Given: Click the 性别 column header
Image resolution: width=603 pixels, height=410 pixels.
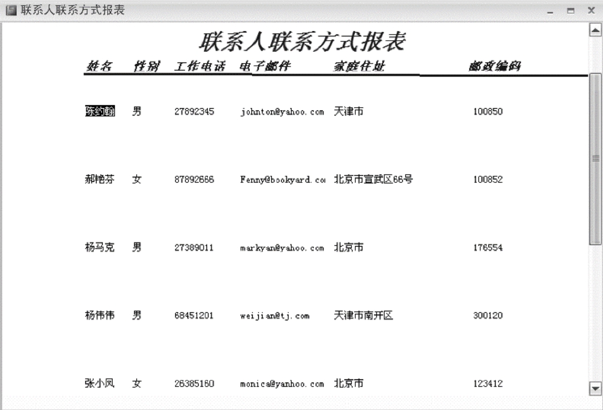Looking at the screenshot, I should (x=146, y=66).
